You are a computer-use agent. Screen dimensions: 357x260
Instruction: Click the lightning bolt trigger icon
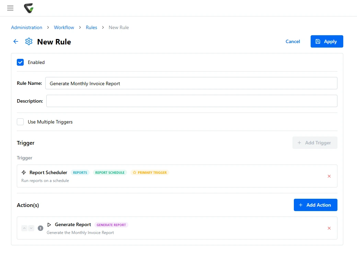[x=24, y=172]
